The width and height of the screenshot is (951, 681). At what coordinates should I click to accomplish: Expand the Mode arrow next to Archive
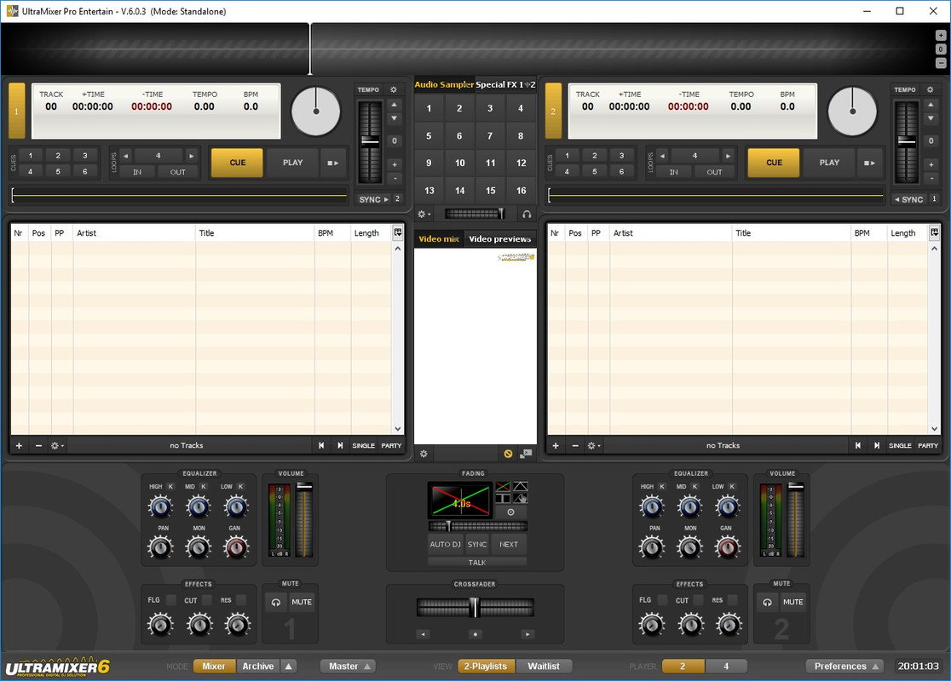[289, 666]
